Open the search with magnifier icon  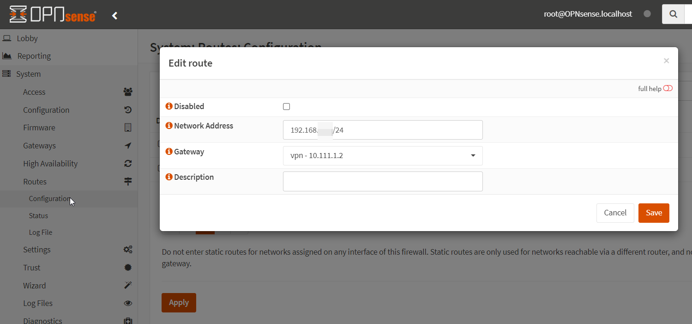pos(673,14)
